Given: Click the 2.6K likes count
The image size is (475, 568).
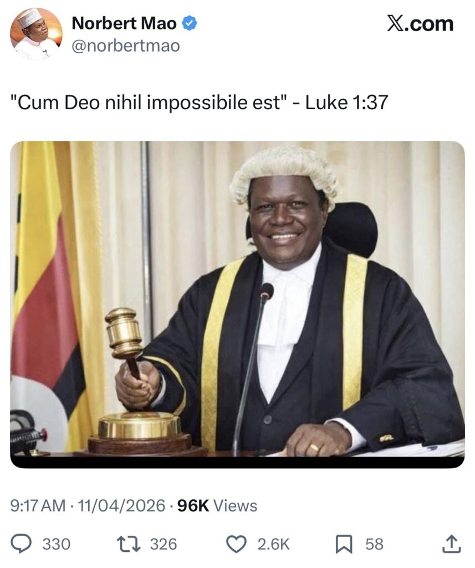Looking at the screenshot, I should point(273,545).
